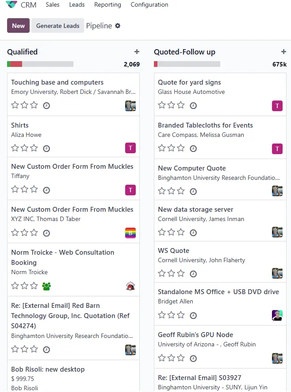
Task: Add a new card in Qualified column
Action: click(x=137, y=52)
